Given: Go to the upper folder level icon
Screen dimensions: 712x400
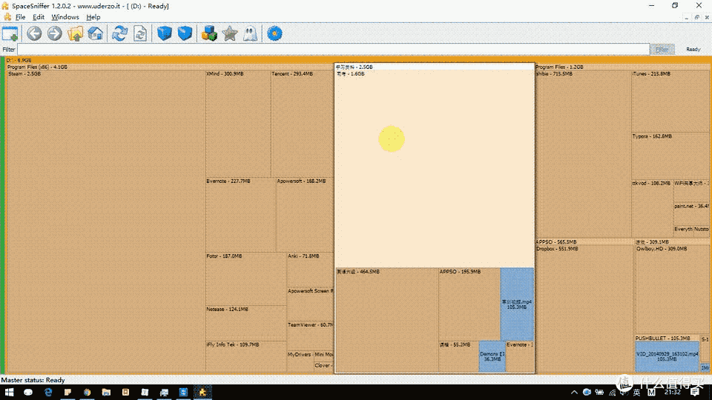Looking at the screenshot, I should point(75,33).
